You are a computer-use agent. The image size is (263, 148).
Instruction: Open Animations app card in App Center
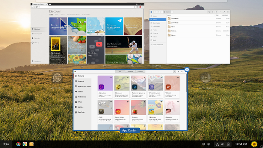pos(105,87)
